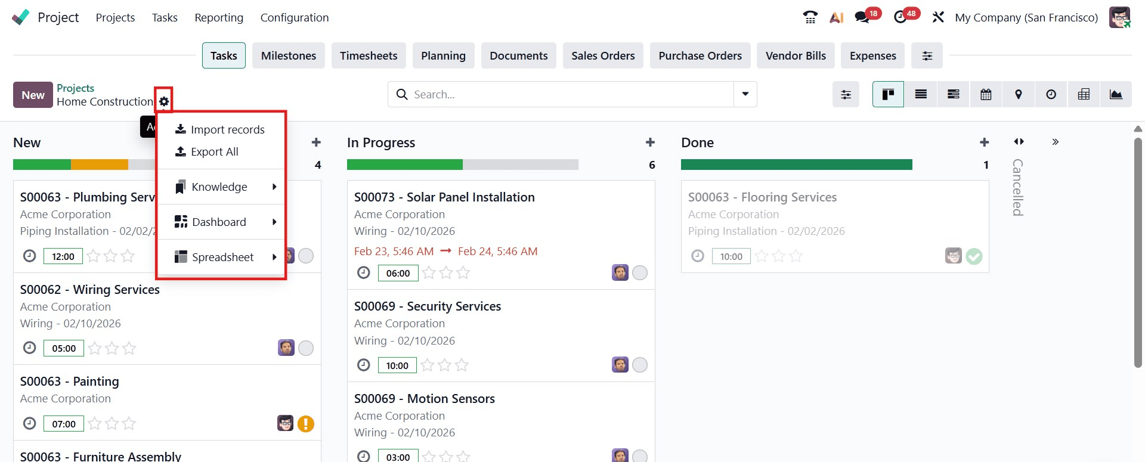The height and width of the screenshot is (462, 1145).
Task: Click orange segment of New column progress bar
Action: [x=100, y=165]
